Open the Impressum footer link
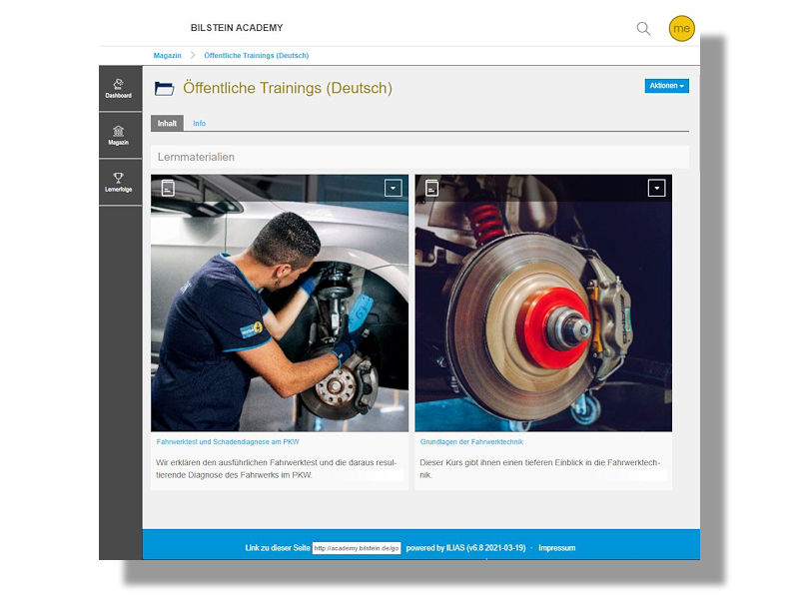Viewport: 799px width, 599px height. pos(557,548)
